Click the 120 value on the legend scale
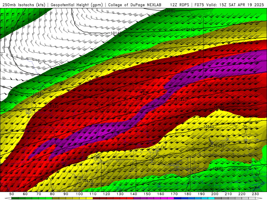 (x=106, y=194)
